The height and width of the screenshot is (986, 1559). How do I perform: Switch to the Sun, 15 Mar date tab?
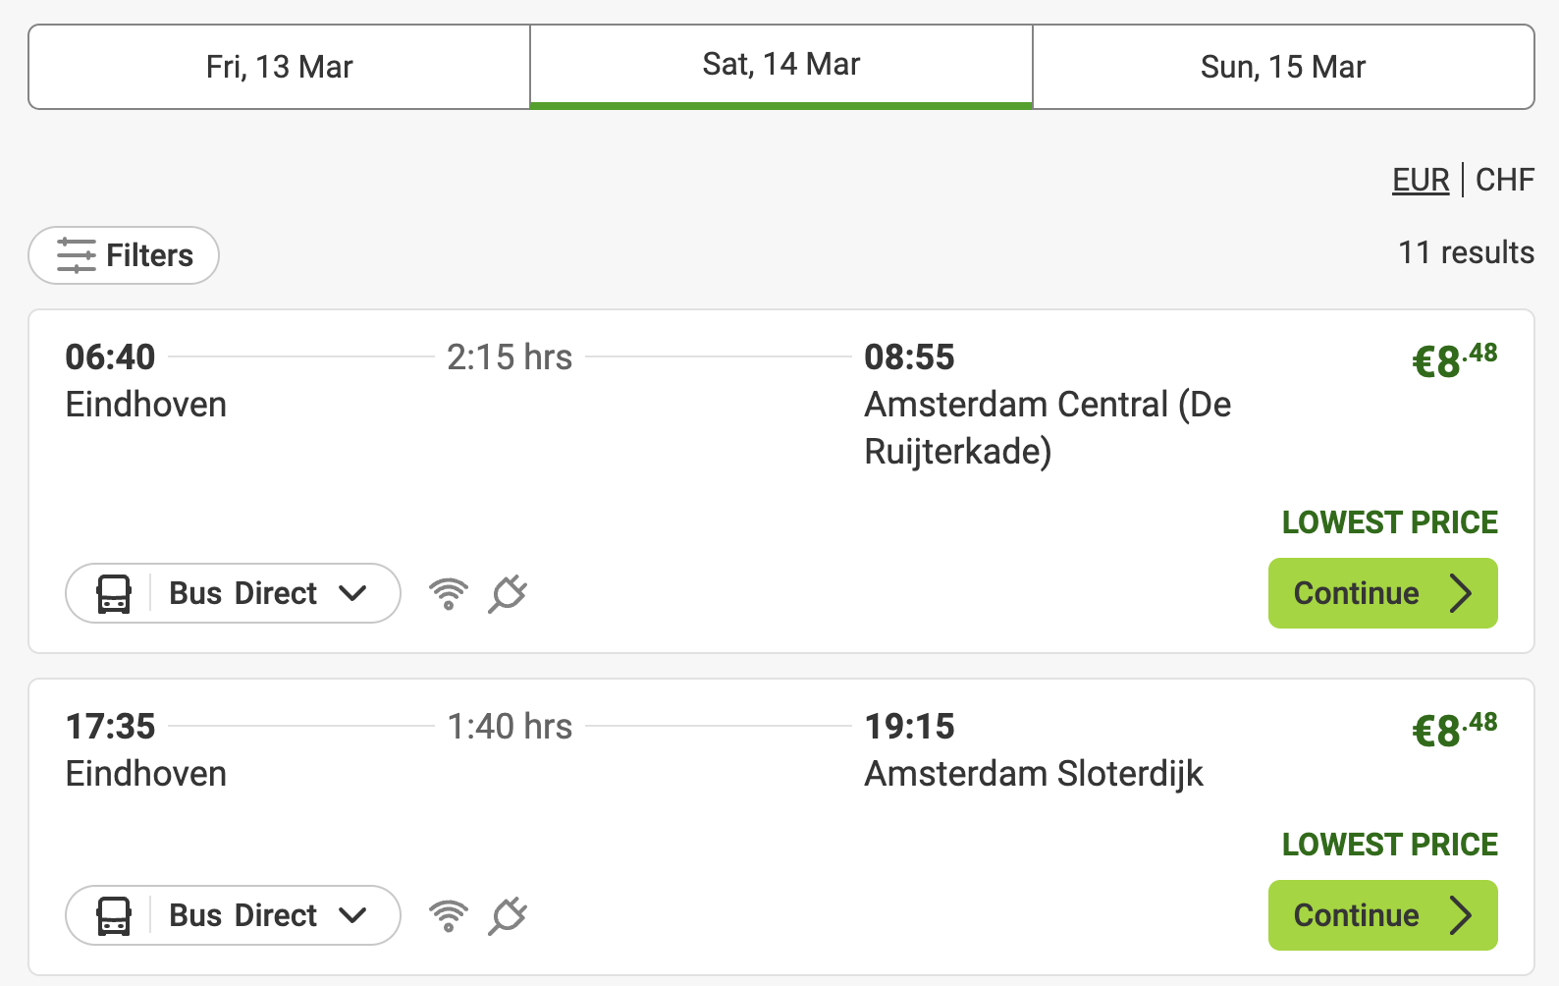tap(1283, 67)
